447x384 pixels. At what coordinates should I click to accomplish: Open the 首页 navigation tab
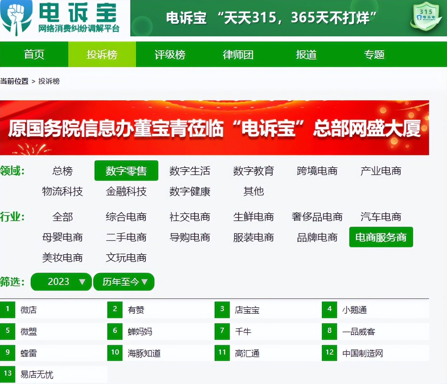click(34, 54)
